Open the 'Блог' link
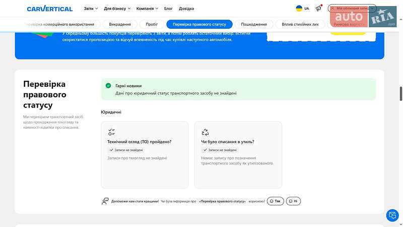 click(x=168, y=9)
